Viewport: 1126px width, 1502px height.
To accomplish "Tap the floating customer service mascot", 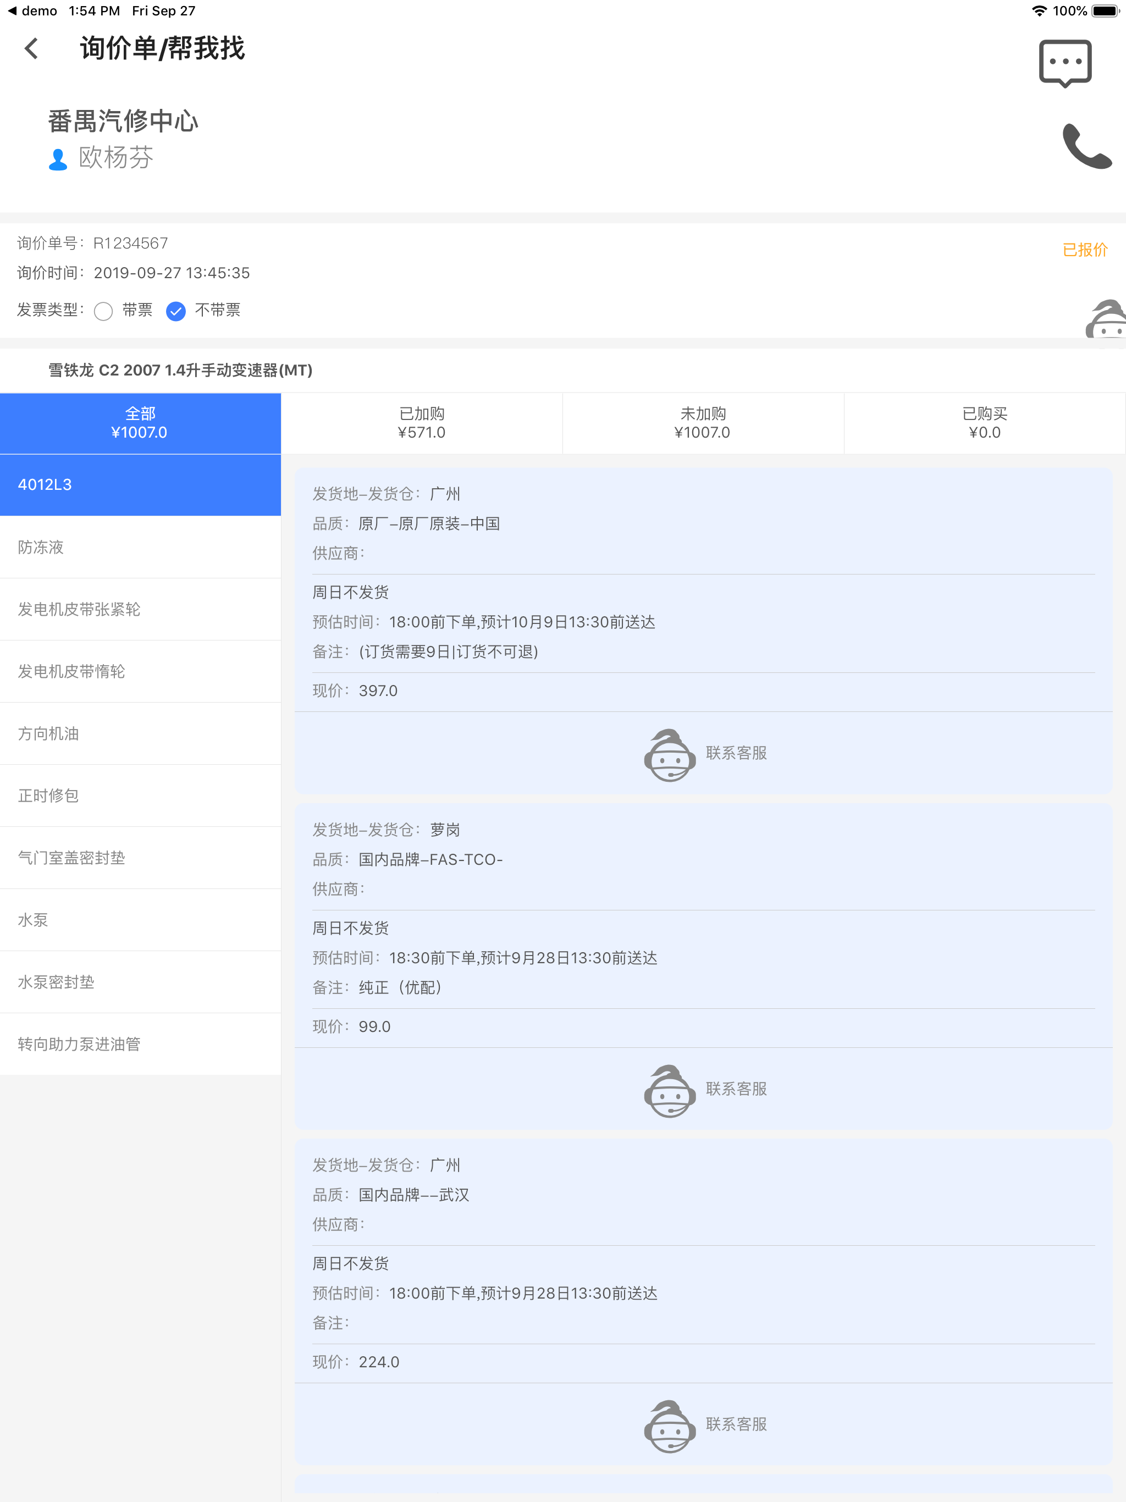I will [x=1106, y=318].
